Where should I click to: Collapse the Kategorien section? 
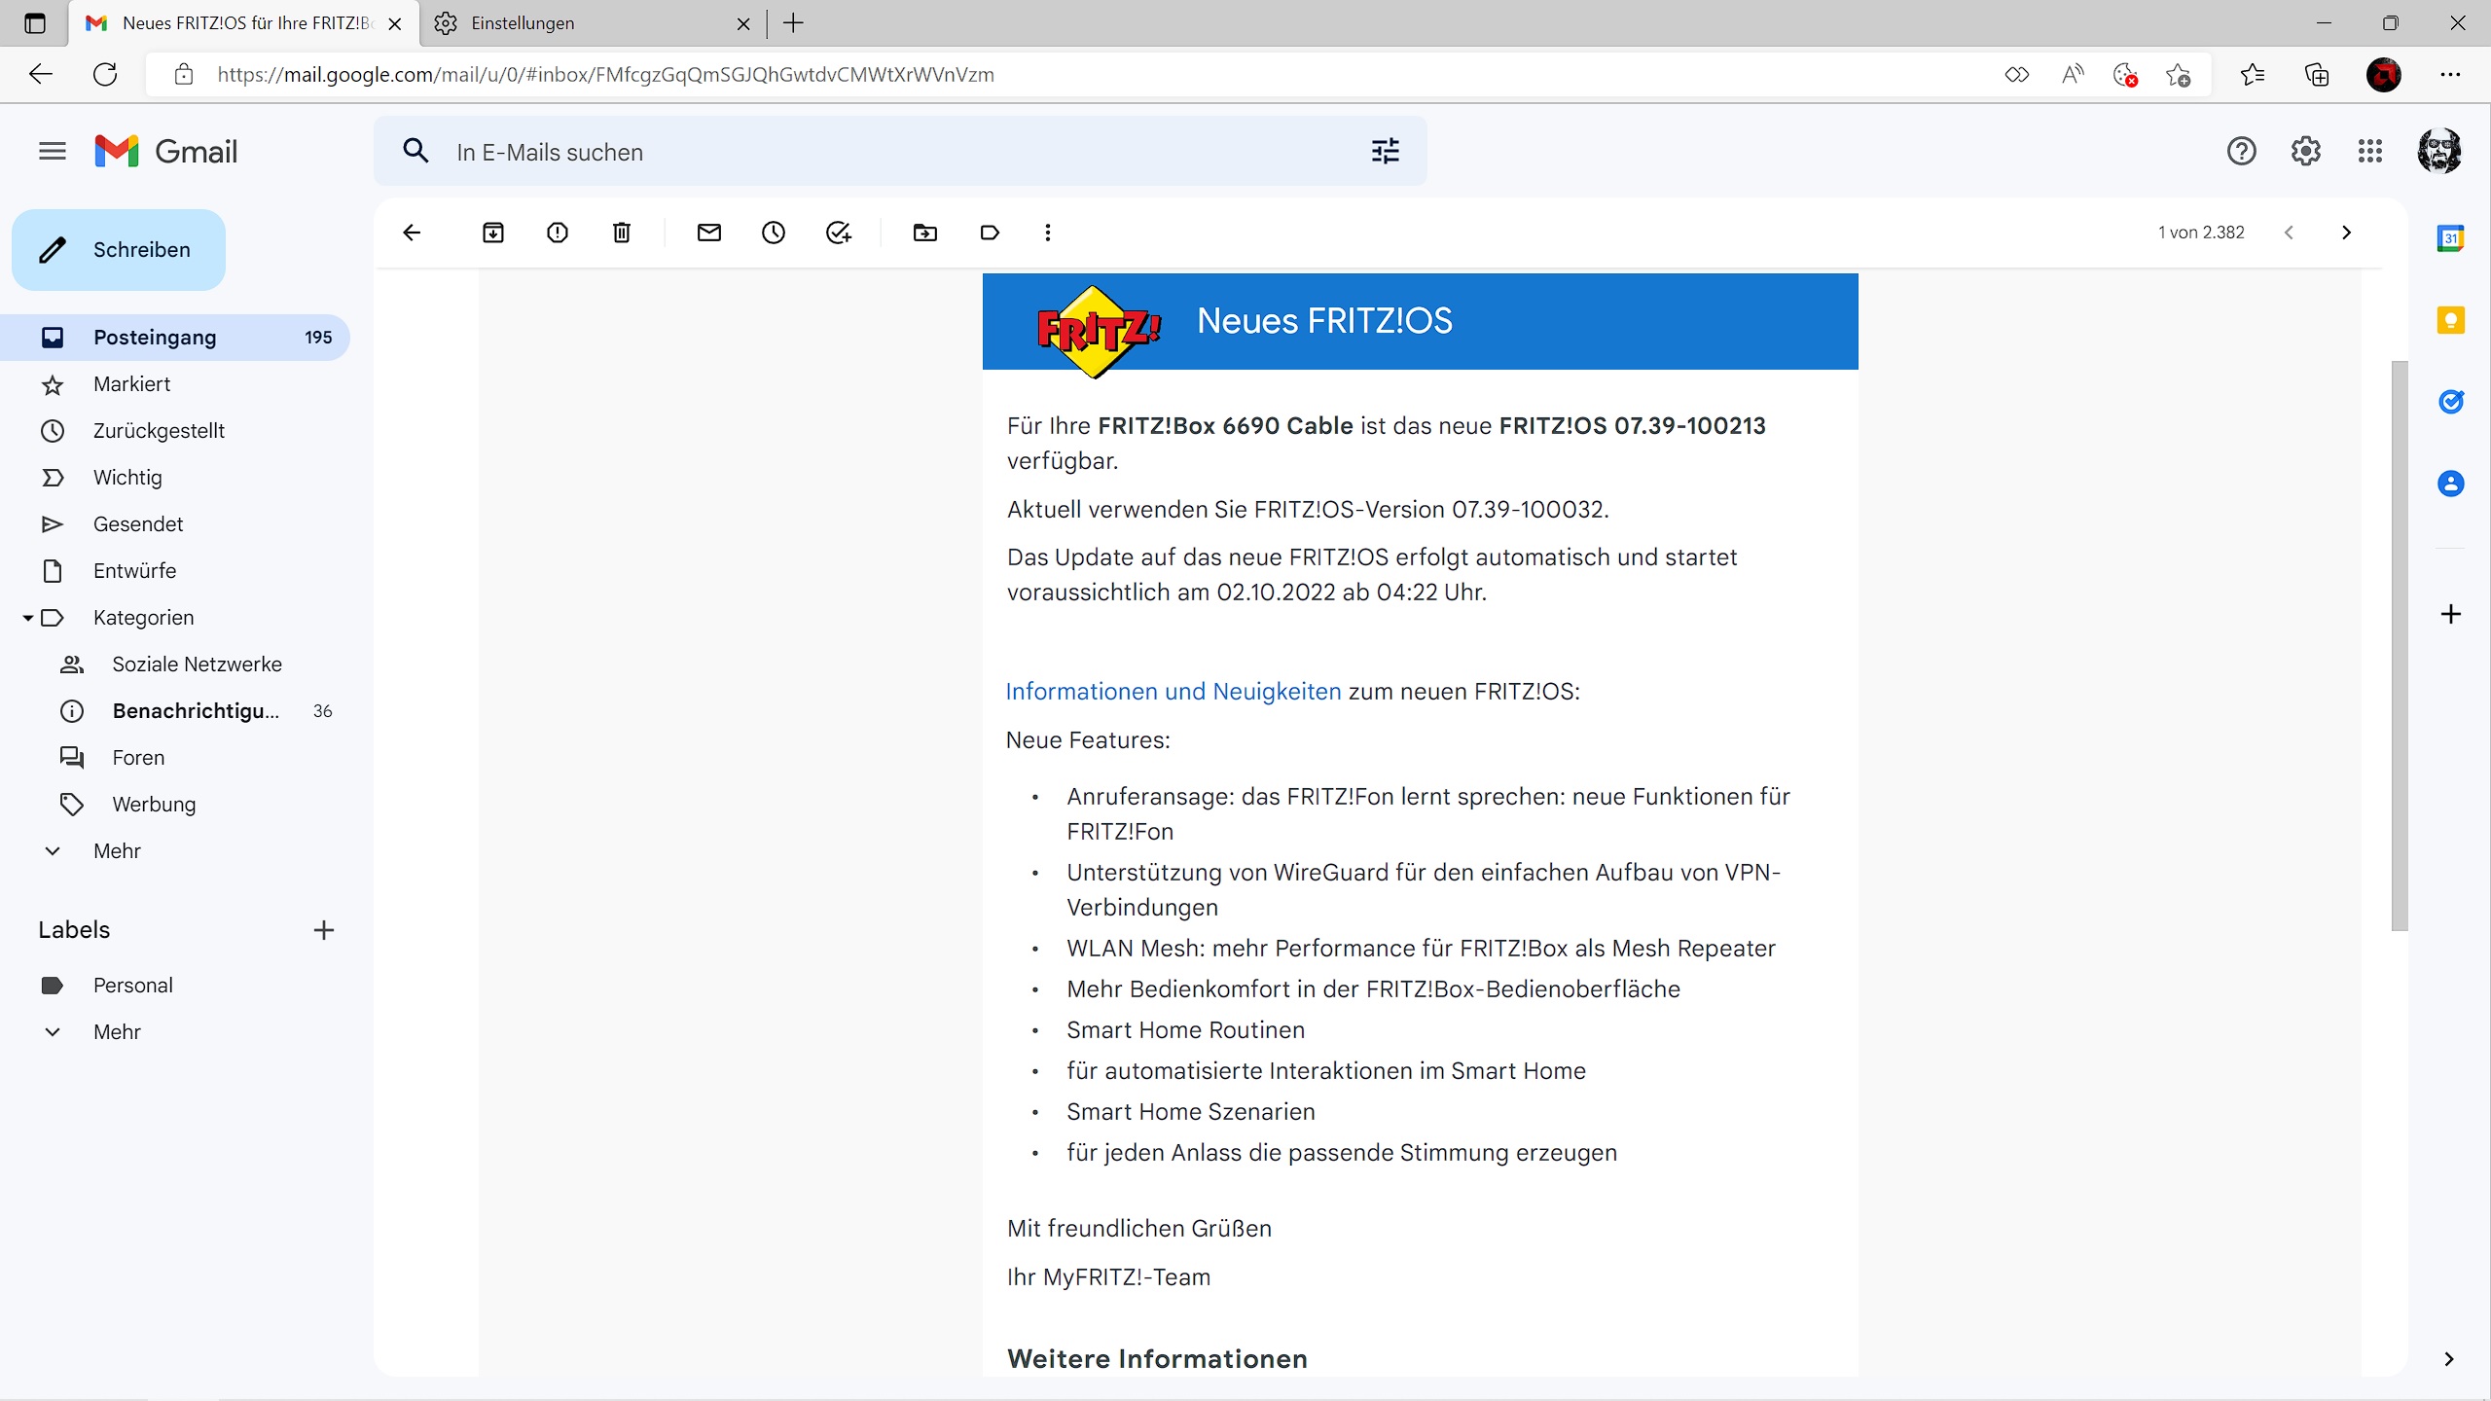coord(28,618)
